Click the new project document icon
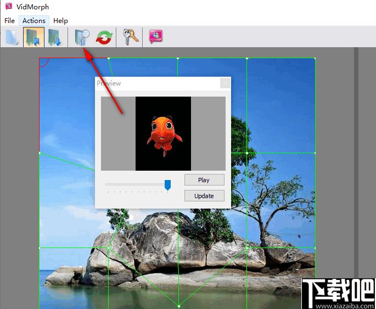This screenshot has width=376, height=309. (x=12, y=37)
